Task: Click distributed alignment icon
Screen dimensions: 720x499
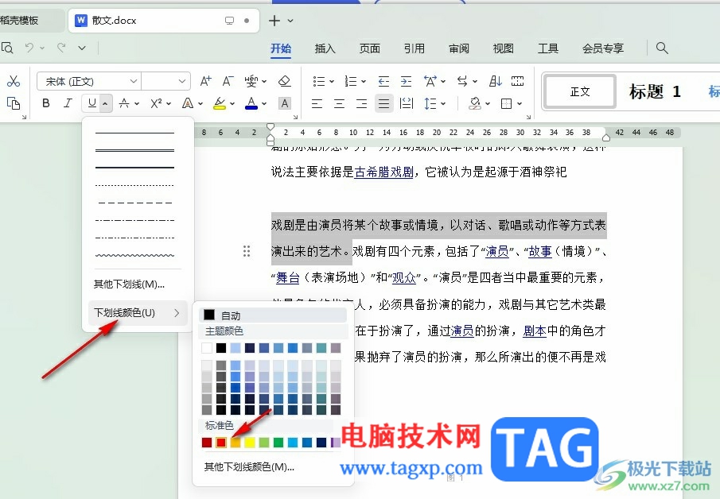Action: 407,103
